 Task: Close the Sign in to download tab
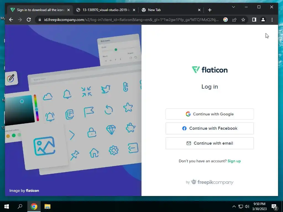[x=69, y=10]
